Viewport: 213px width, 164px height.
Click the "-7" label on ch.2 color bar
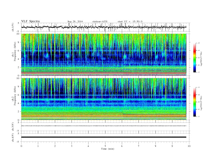click(x=198, y=117)
